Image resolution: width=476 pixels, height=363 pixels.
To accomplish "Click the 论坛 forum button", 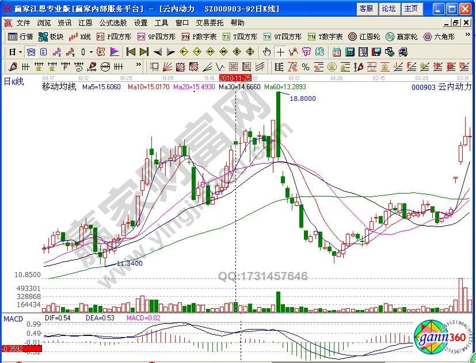I will tap(389, 9).
